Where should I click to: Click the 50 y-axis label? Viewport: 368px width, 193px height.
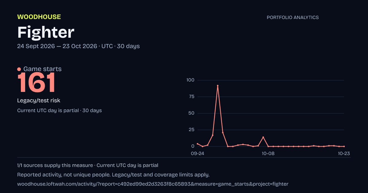pyautogui.click(x=192, y=113)
